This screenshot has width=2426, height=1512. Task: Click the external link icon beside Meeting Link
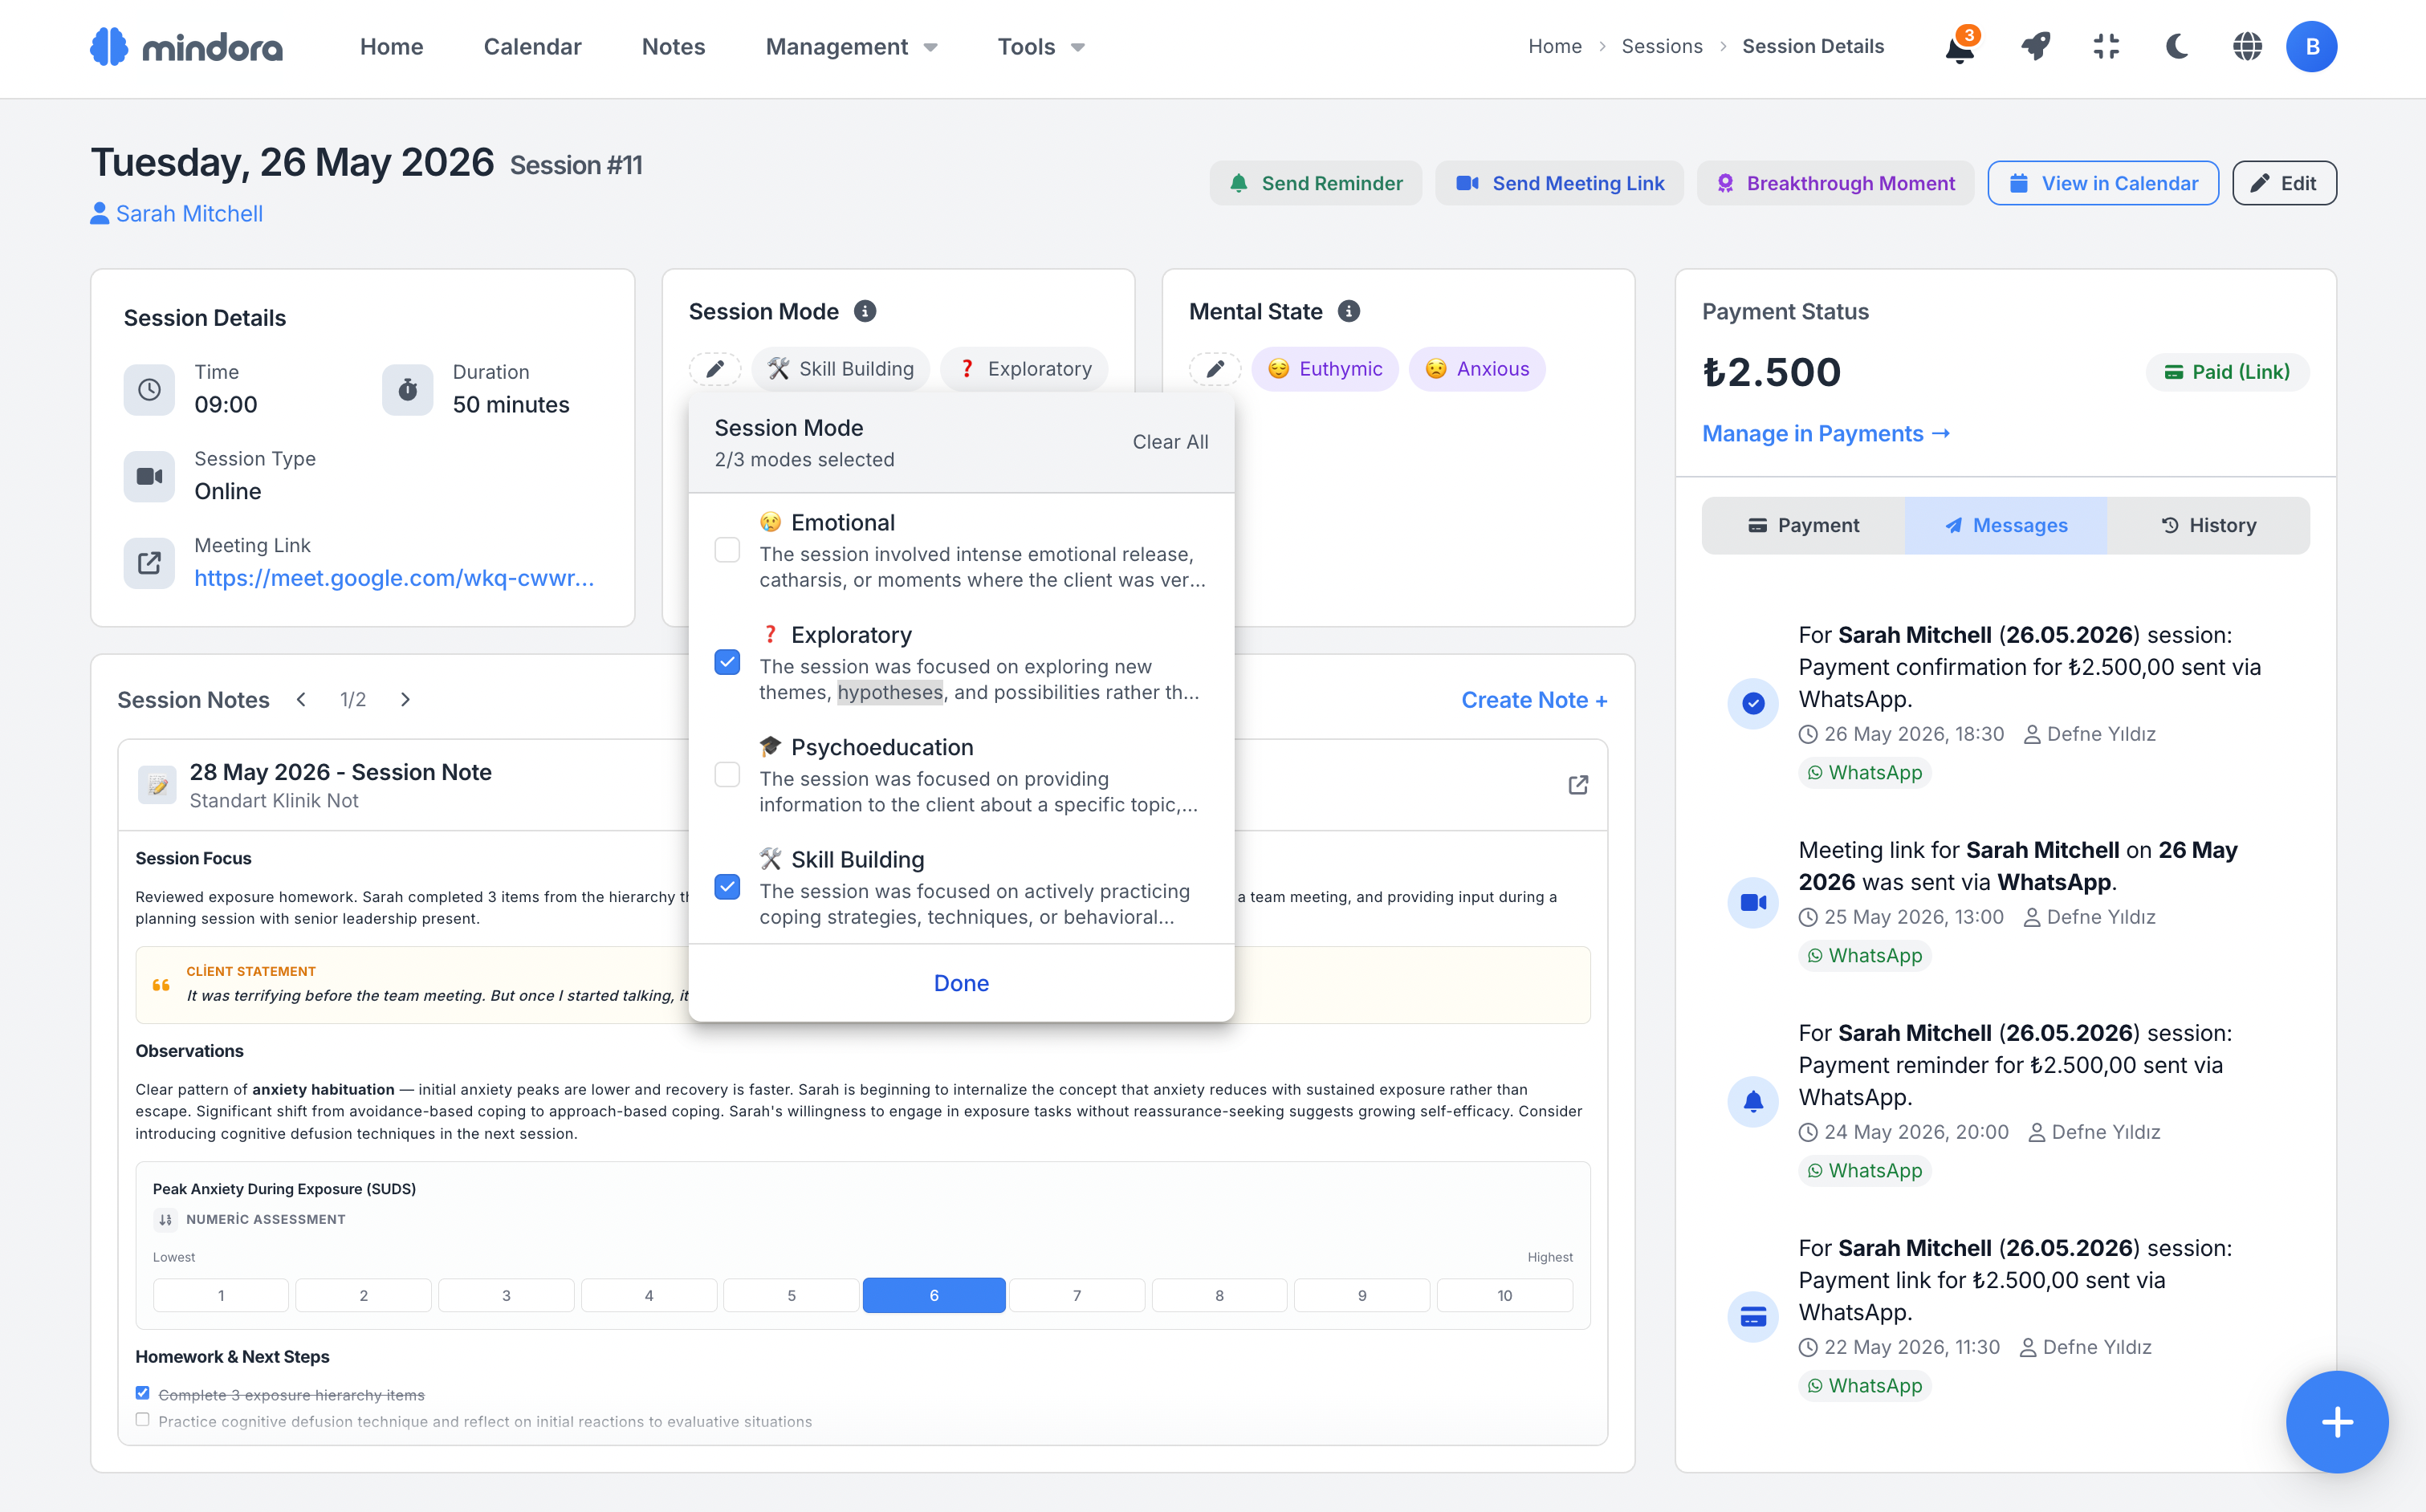(x=149, y=563)
